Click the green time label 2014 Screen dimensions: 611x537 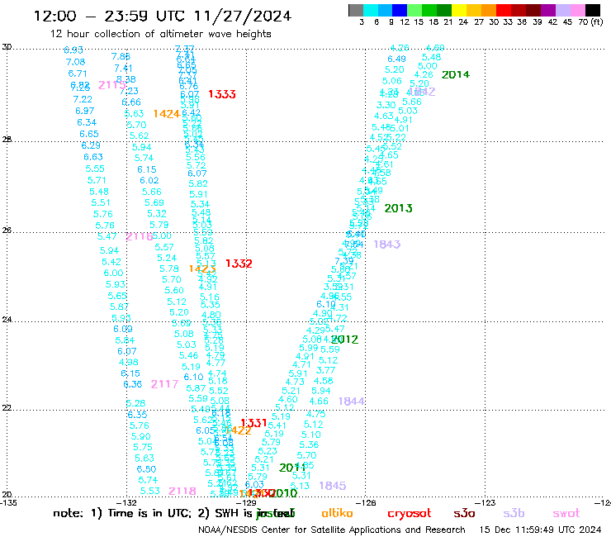[x=456, y=74]
